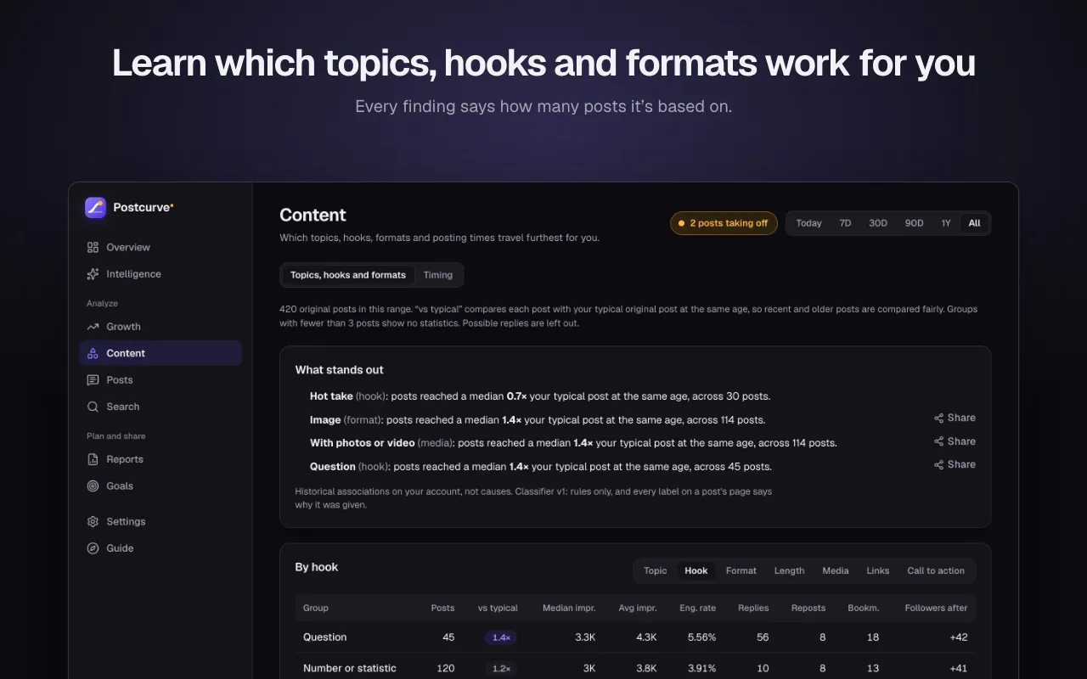This screenshot has height=679, width=1087.
Task: Share the Image format finding
Action: (x=955, y=418)
